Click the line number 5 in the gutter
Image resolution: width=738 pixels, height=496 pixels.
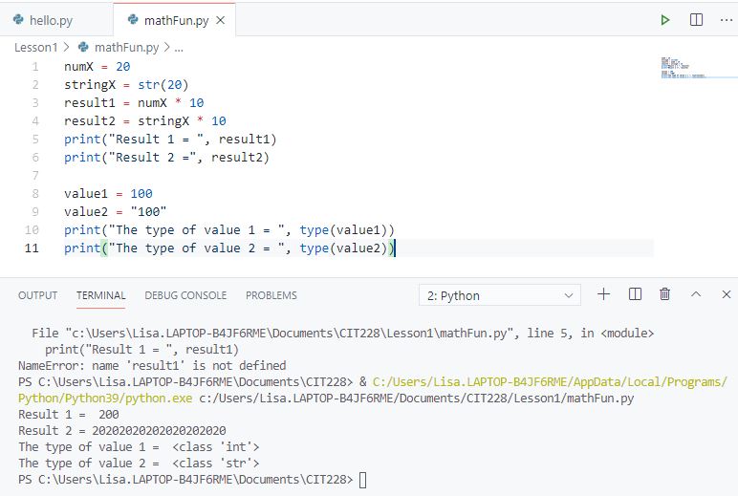[x=35, y=140]
